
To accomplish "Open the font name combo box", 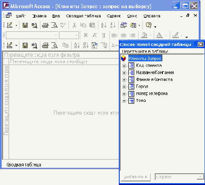I will click(32, 35).
